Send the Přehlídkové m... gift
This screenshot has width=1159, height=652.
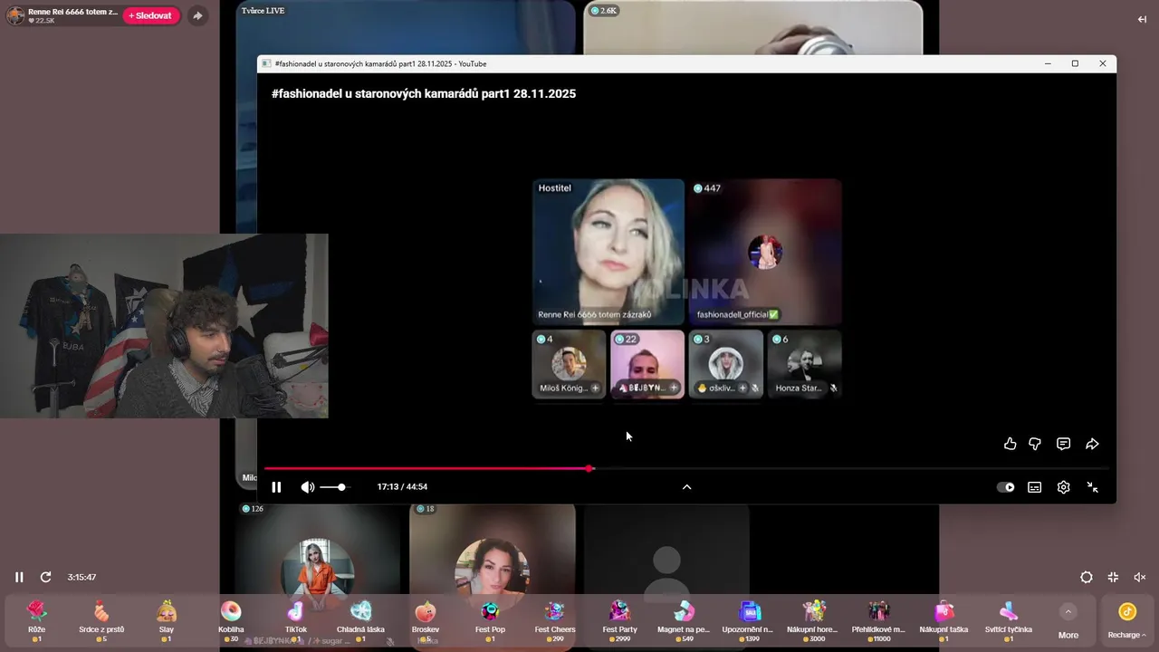(878, 620)
